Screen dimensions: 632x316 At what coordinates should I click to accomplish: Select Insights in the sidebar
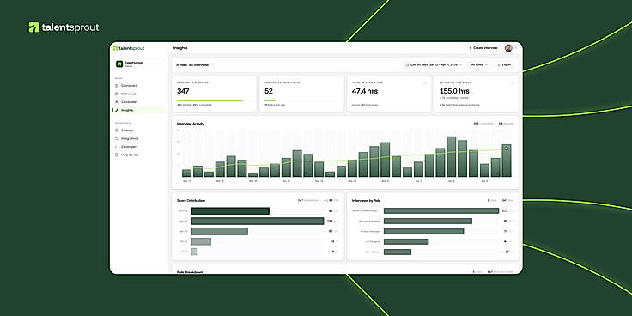click(139, 110)
